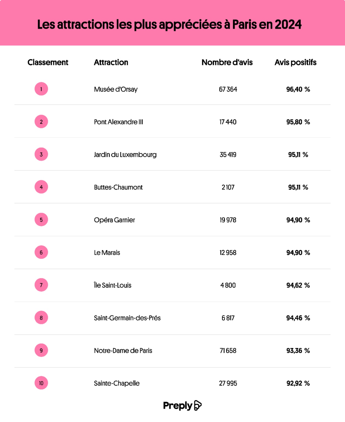Click the rank 9 circle badge

tap(41, 350)
